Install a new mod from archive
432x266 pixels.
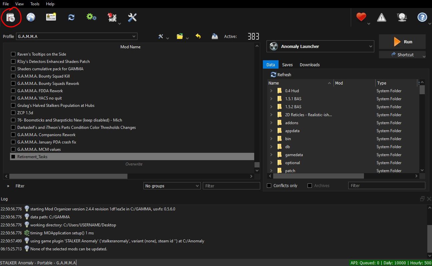tap(11, 17)
